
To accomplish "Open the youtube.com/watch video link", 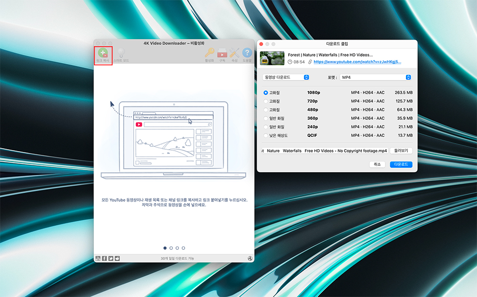I will pos(357,61).
